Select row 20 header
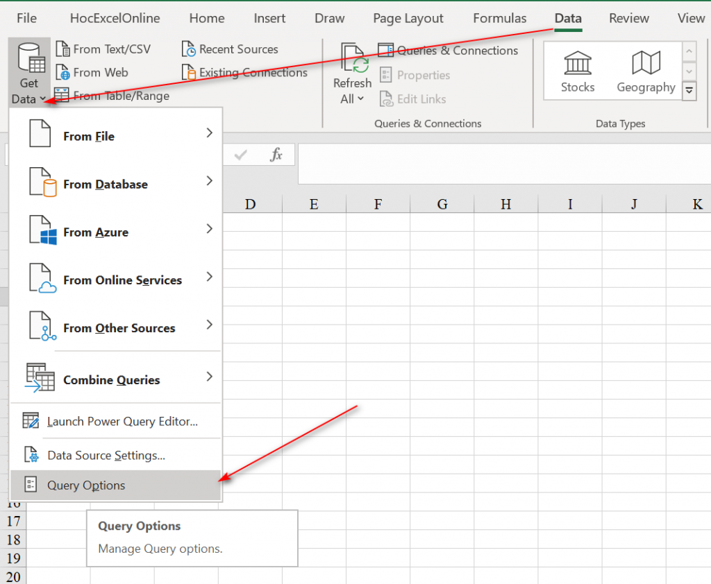Viewport: 711px width, 584px height. click(x=13, y=576)
